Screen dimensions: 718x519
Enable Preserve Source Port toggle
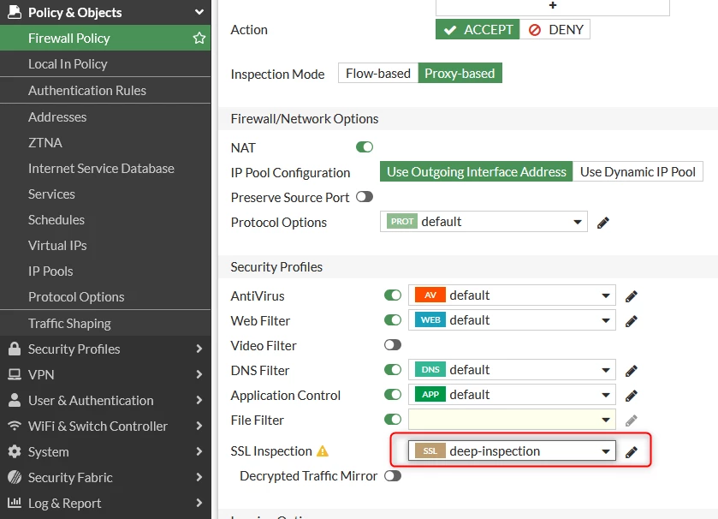(x=365, y=196)
